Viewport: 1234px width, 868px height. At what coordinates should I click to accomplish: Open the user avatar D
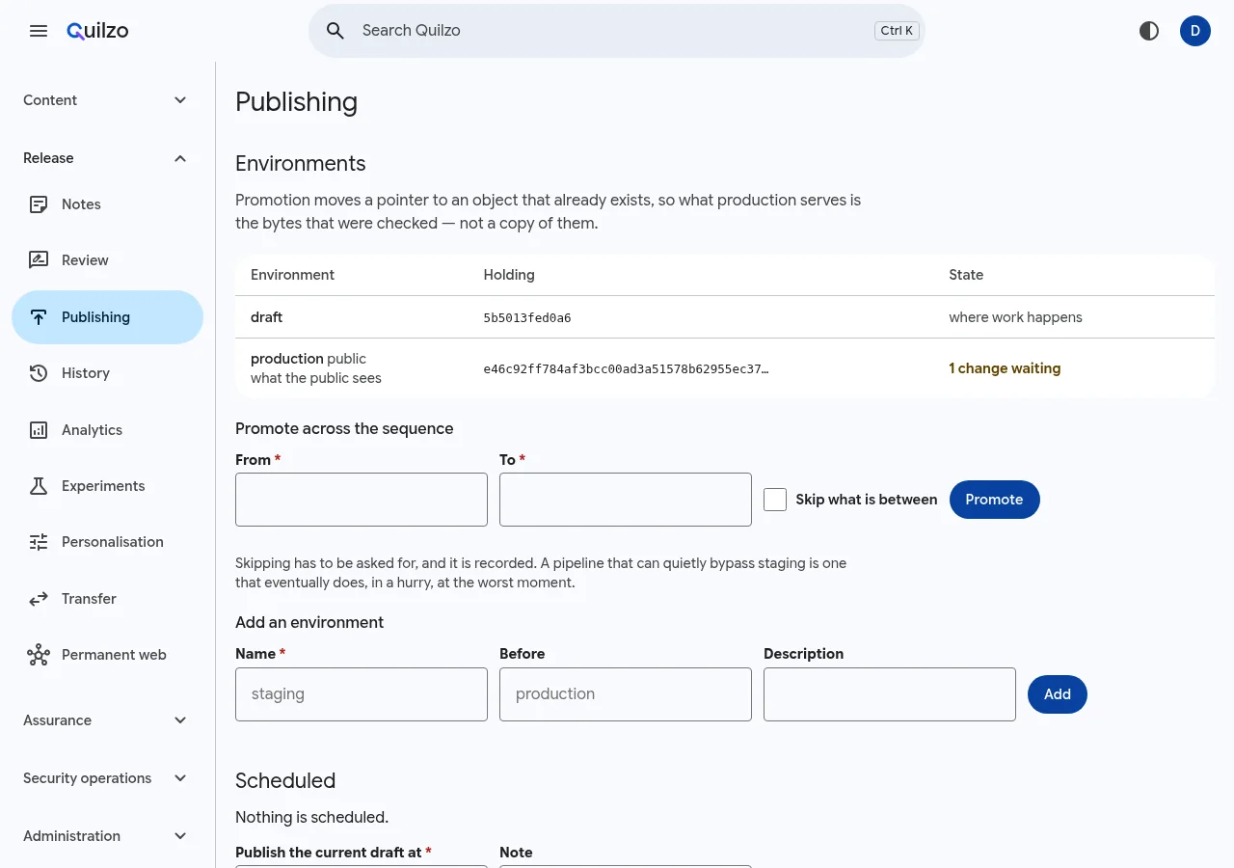click(x=1195, y=31)
